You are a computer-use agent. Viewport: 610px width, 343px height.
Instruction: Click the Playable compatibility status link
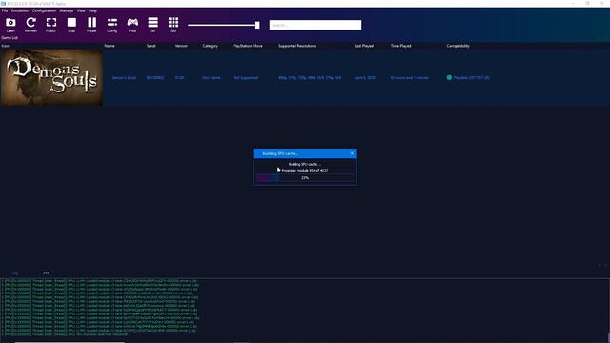(x=472, y=78)
